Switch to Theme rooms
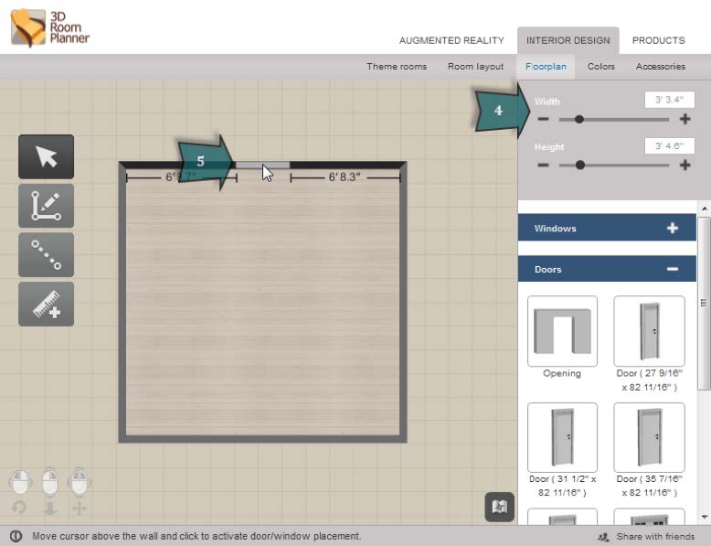Image resolution: width=711 pixels, height=546 pixels. (397, 66)
